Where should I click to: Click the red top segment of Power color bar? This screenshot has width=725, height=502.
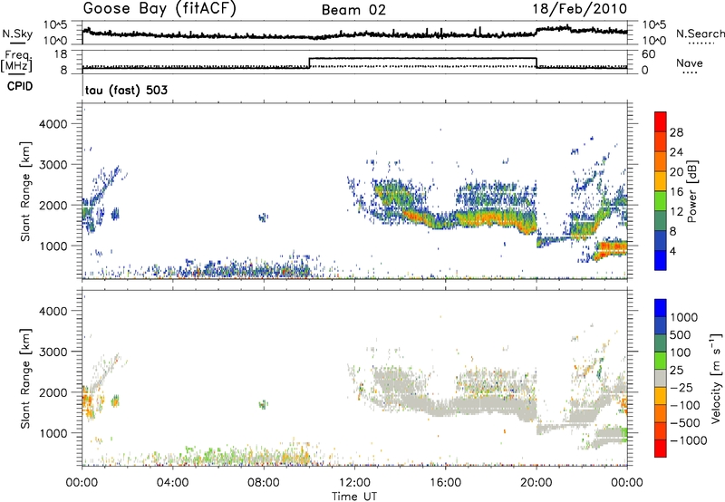coord(661,121)
